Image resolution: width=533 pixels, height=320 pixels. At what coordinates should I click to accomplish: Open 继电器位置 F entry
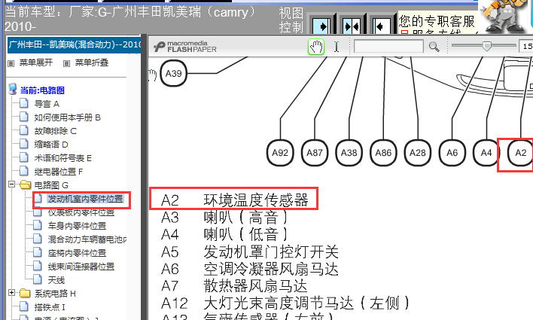pos(59,172)
